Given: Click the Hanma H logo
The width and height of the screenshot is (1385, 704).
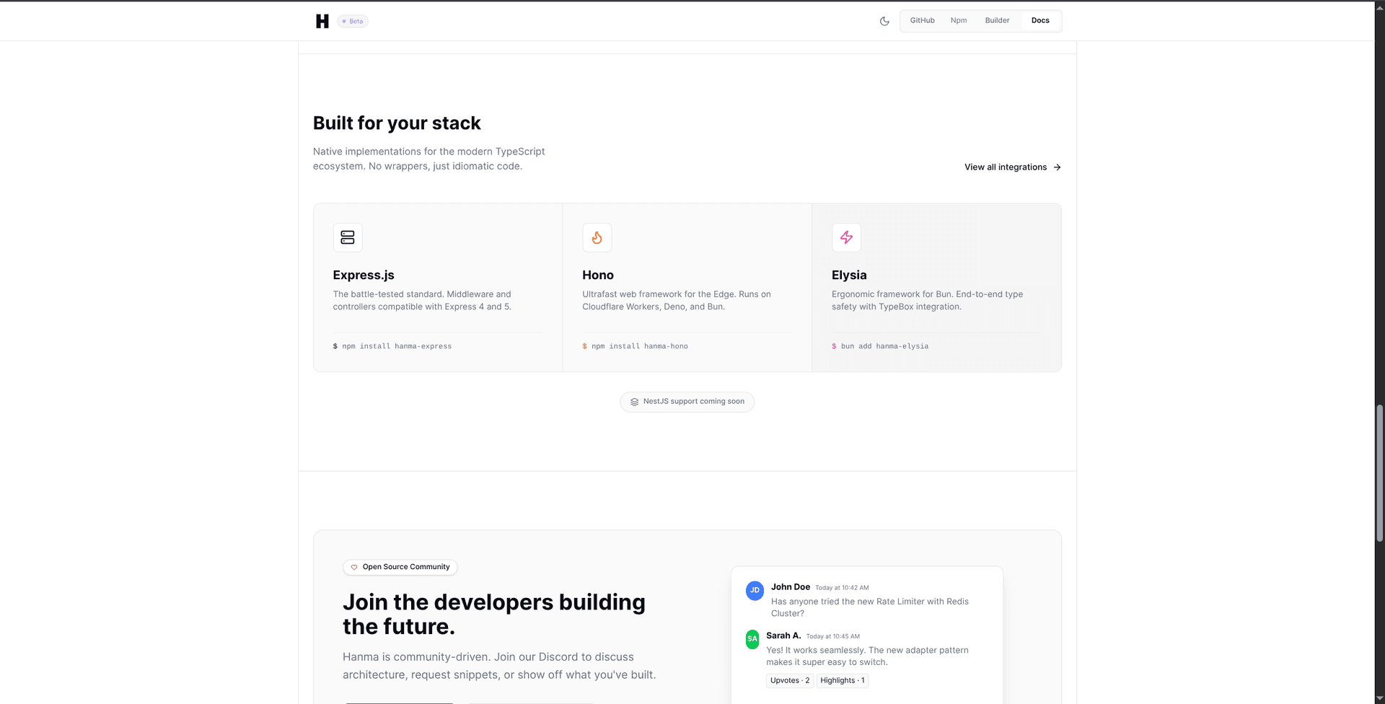Looking at the screenshot, I should [322, 21].
